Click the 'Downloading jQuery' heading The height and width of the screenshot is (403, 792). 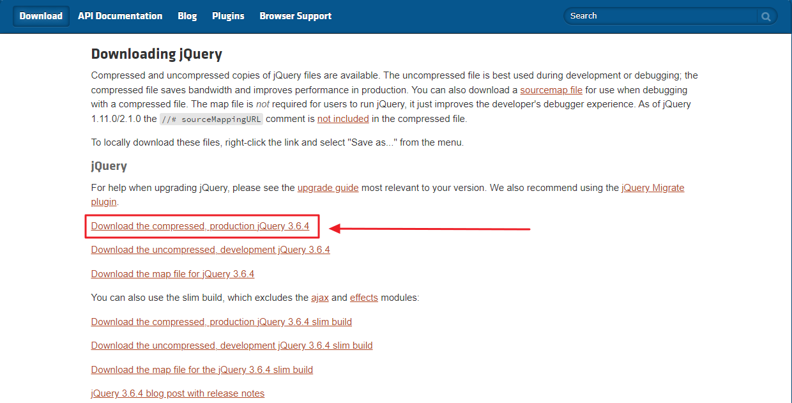click(156, 54)
